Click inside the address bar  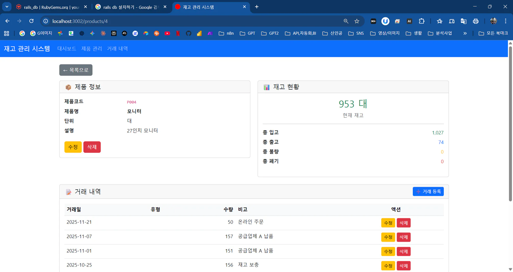(x=180, y=21)
